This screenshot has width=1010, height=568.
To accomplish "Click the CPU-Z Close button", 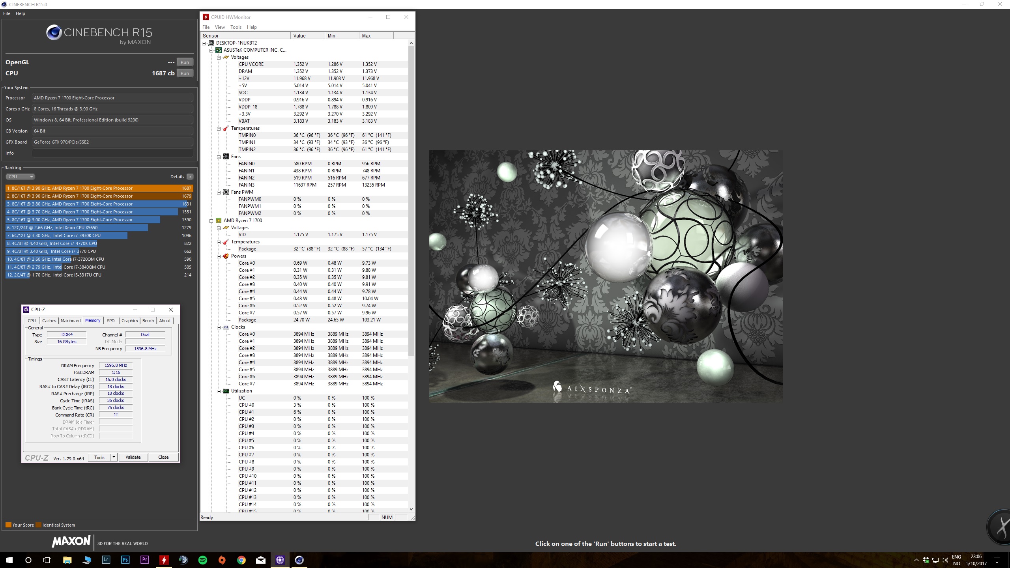I will (163, 458).
